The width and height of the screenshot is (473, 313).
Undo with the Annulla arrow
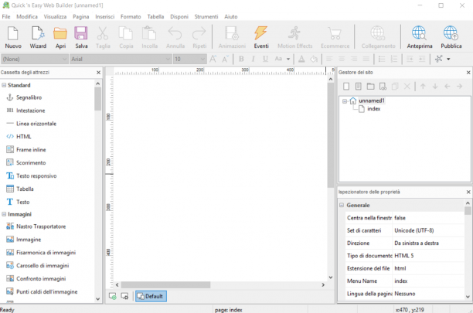(x=175, y=37)
